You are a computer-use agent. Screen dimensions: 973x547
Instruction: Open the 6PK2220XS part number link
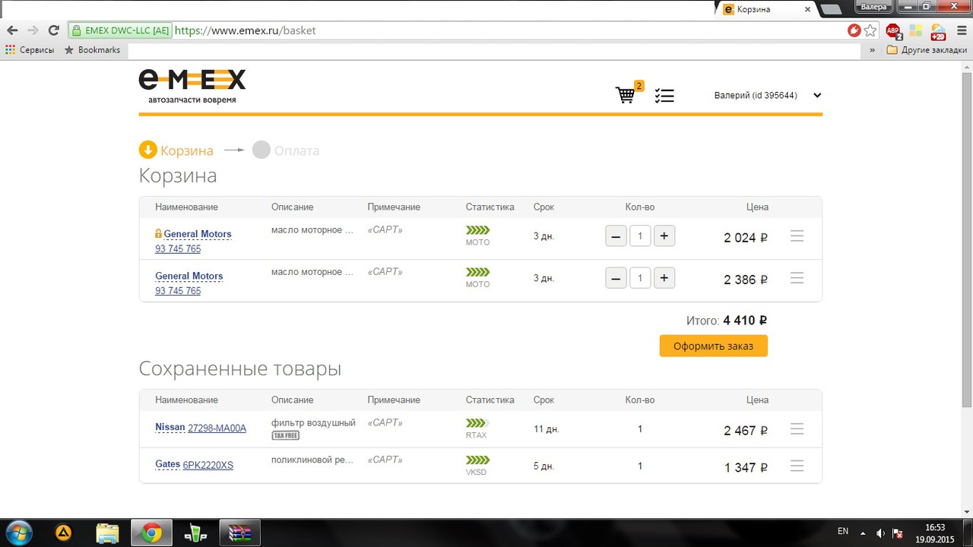click(x=208, y=465)
